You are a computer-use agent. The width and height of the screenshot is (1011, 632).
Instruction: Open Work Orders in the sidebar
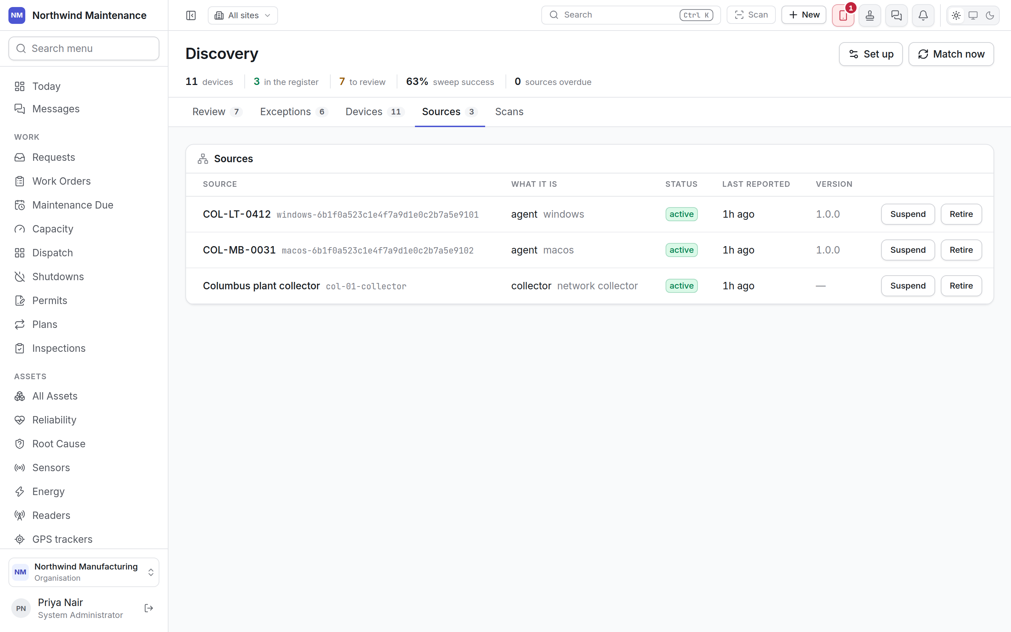84,181
